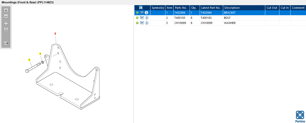Image resolution: width=306 pixels, height=123 pixels.
Task: Add BRACKET T402984 to cart
Action: tap(142, 13)
